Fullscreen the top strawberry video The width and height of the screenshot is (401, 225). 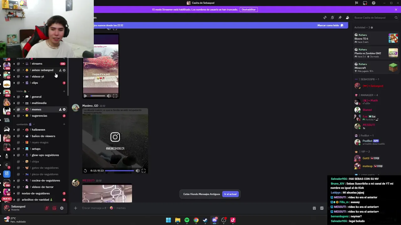pos(115,96)
